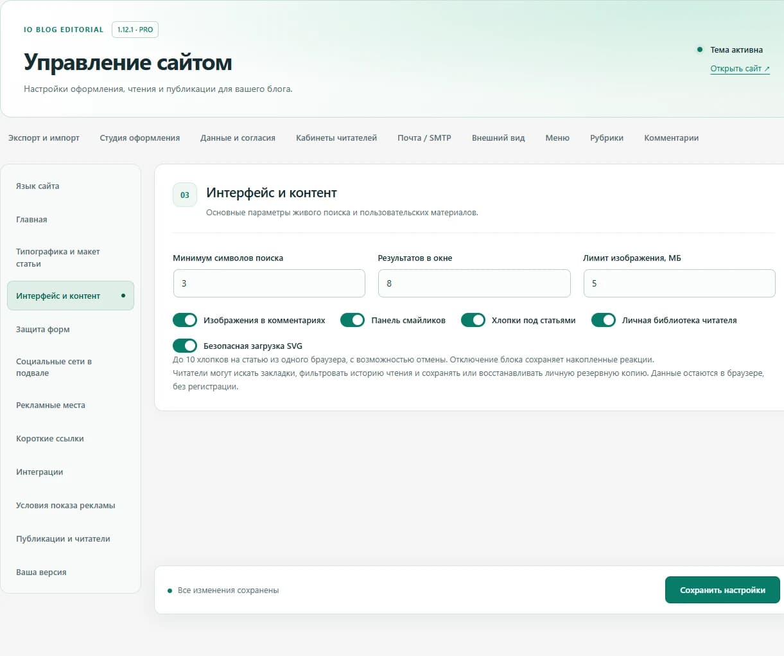The width and height of the screenshot is (784, 656).
Task: Open the Почта / SMTP tab
Action: (424, 137)
